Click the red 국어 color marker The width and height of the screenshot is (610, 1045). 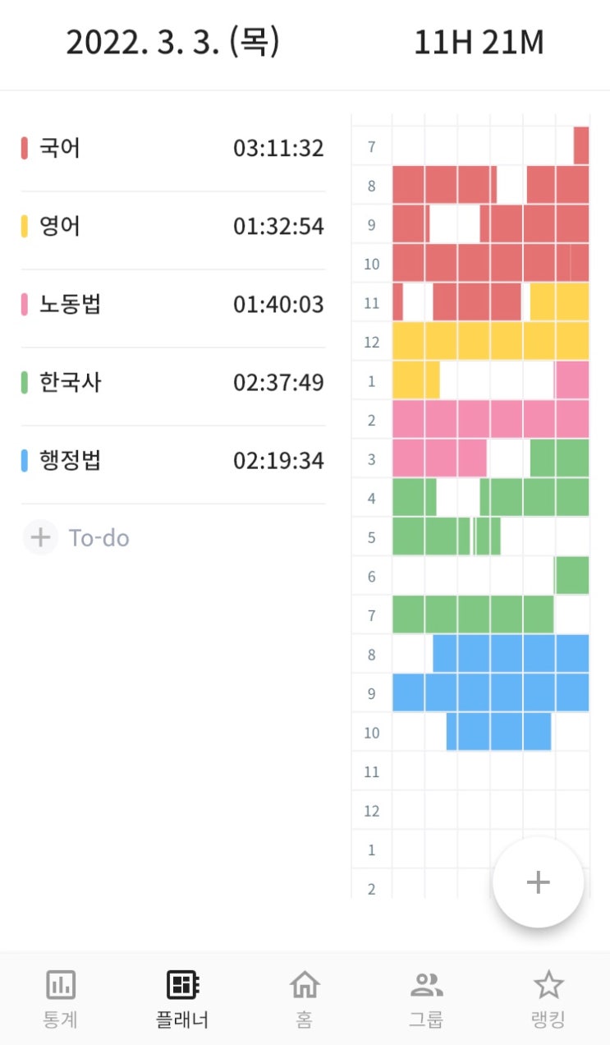point(25,149)
